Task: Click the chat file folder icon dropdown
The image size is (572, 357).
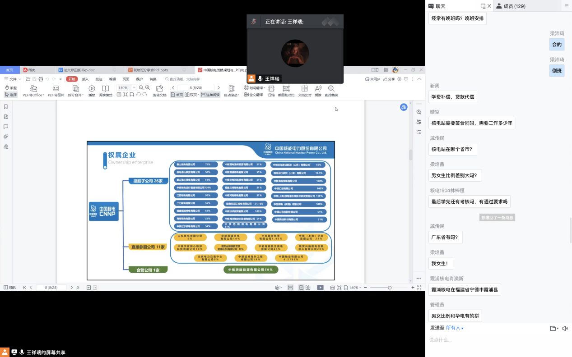Action: tap(554, 328)
